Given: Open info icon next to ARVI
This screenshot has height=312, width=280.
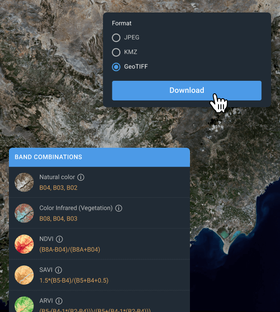Looking at the screenshot, I should pyautogui.click(x=59, y=301).
